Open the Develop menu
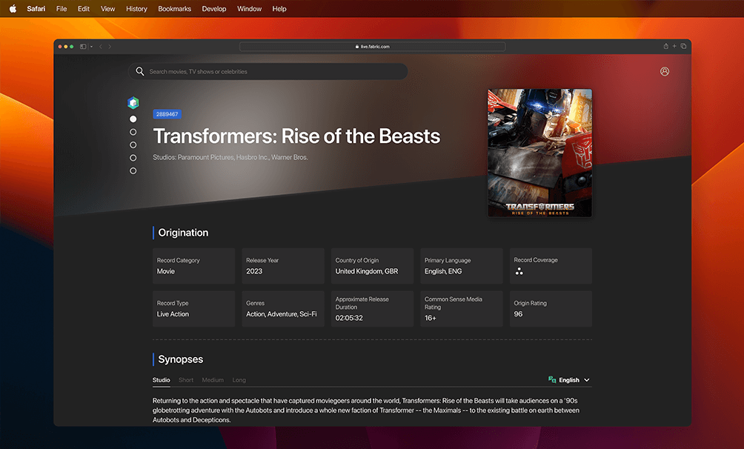Viewport: 744px width, 449px height. (214, 9)
